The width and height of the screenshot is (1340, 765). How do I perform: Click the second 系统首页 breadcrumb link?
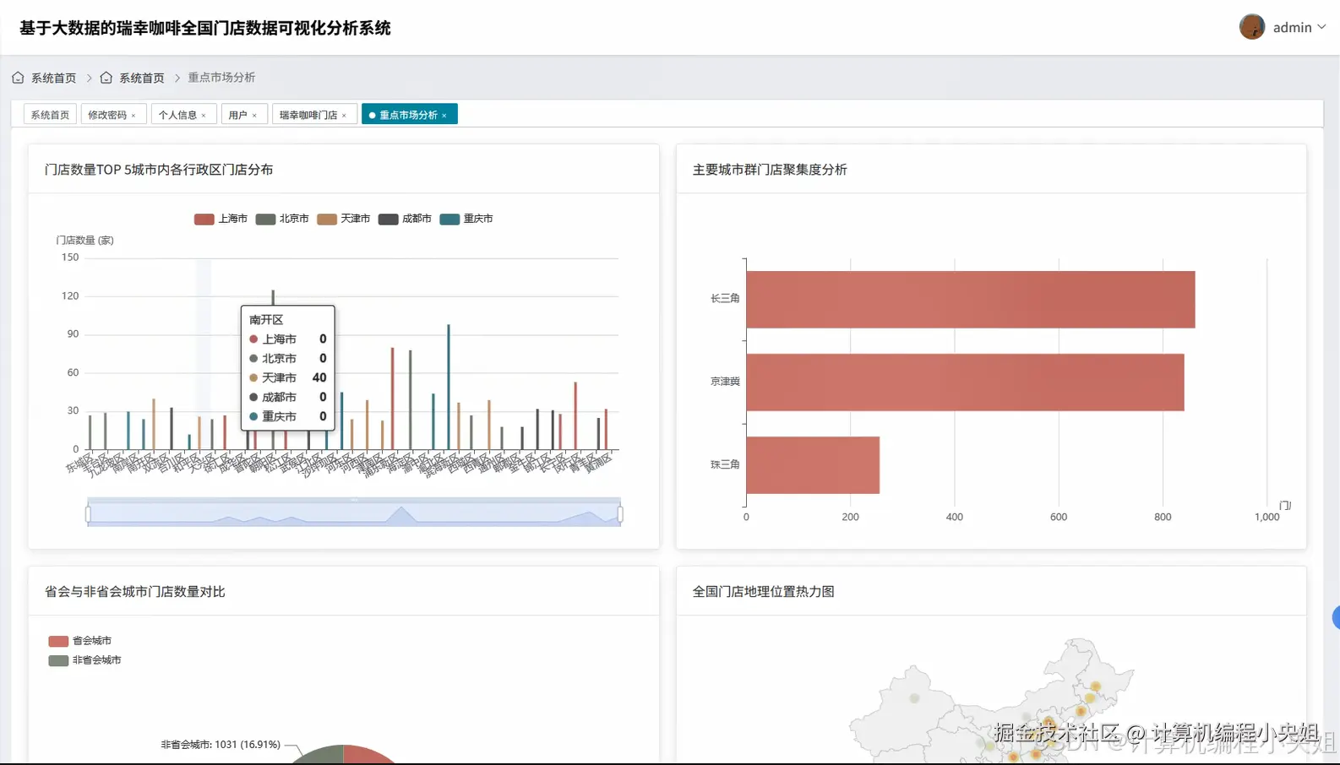141,78
